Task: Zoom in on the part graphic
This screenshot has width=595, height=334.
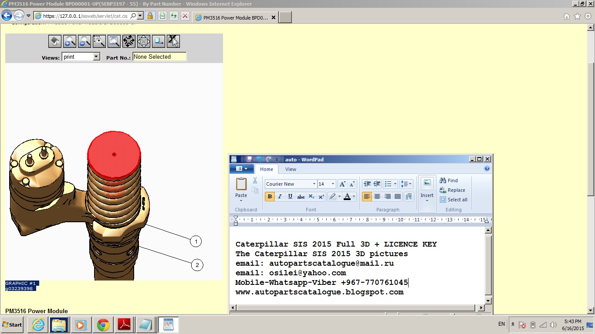Action: 70,41
